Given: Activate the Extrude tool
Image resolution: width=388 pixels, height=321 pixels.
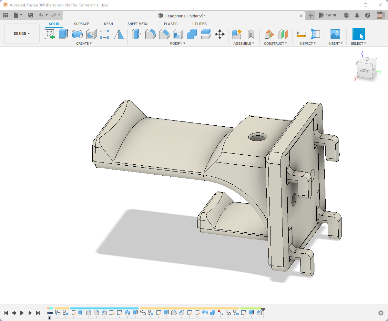Looking at the screenshot, I should [x=63, y=34].
